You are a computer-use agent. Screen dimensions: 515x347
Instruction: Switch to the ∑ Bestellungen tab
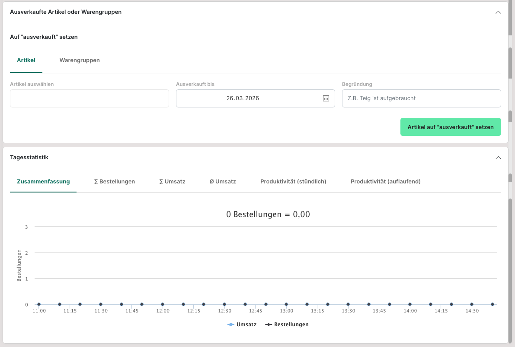pos(115,182)
